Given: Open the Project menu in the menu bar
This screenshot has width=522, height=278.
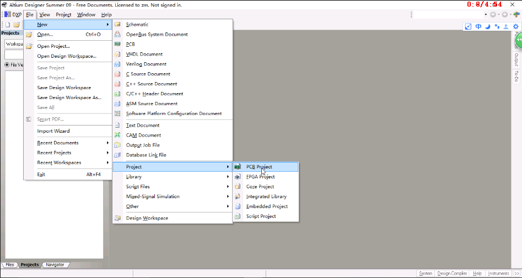Looking at the screenshot, I should [x=63, y=15].
